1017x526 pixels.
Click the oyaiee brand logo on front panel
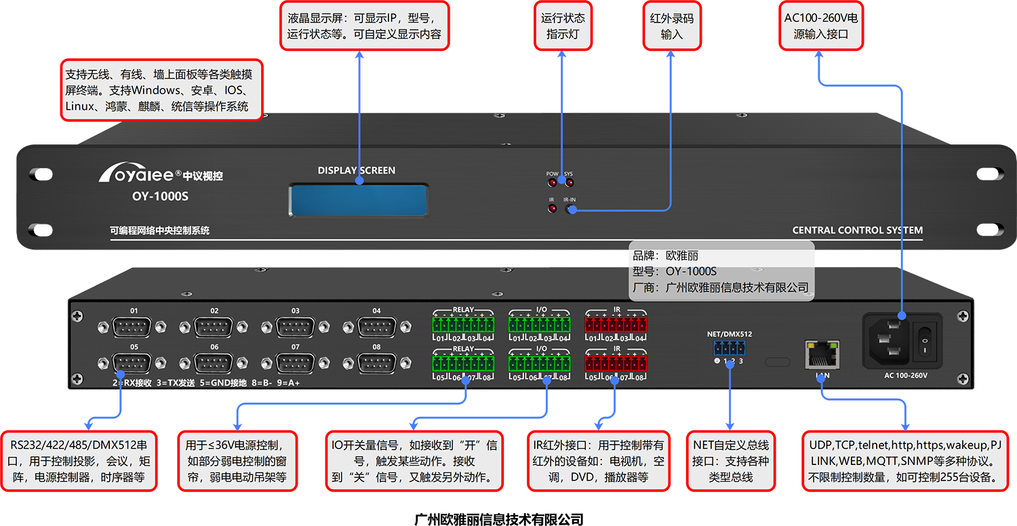coord(161,172)
